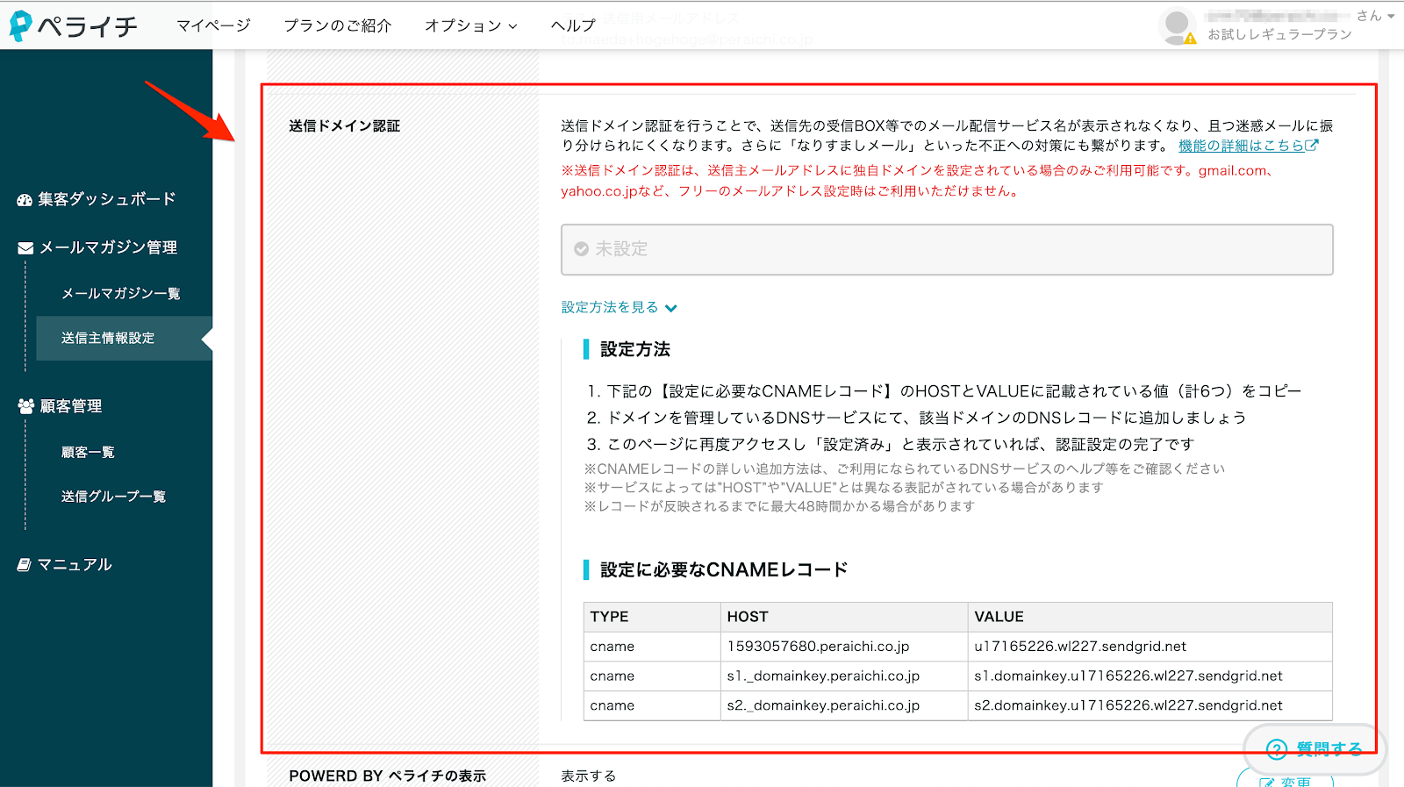Open メールマガジン管理 section
This screenshot has width=1404, height=787.
pos(108,247)
